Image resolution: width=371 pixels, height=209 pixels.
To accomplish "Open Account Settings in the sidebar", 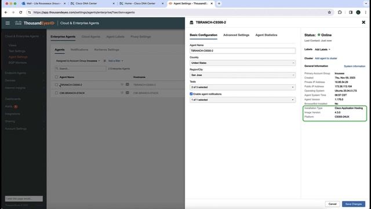I will pyautogui.click(x=16, y=129).
